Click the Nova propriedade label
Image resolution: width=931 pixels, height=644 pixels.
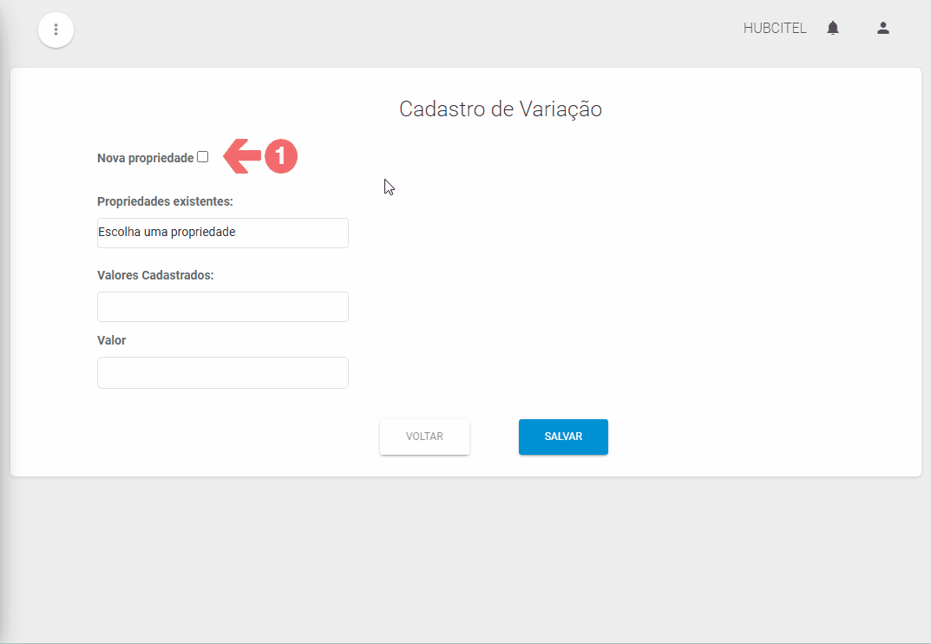click(x=146, y=158)
